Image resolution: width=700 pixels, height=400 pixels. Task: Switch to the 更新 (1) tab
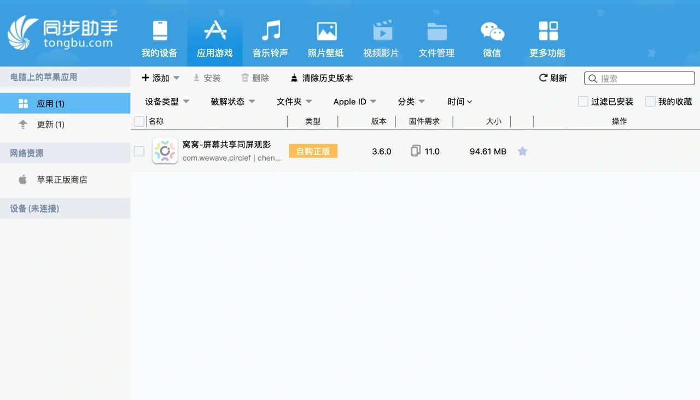click(x=50, y=125)
